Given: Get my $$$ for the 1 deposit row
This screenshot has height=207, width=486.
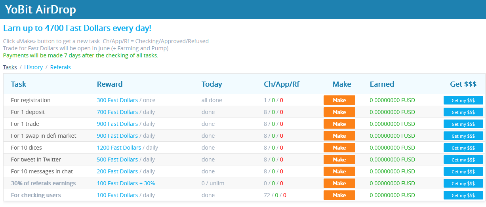Looking at the screenshot, I should coord(463,112).
